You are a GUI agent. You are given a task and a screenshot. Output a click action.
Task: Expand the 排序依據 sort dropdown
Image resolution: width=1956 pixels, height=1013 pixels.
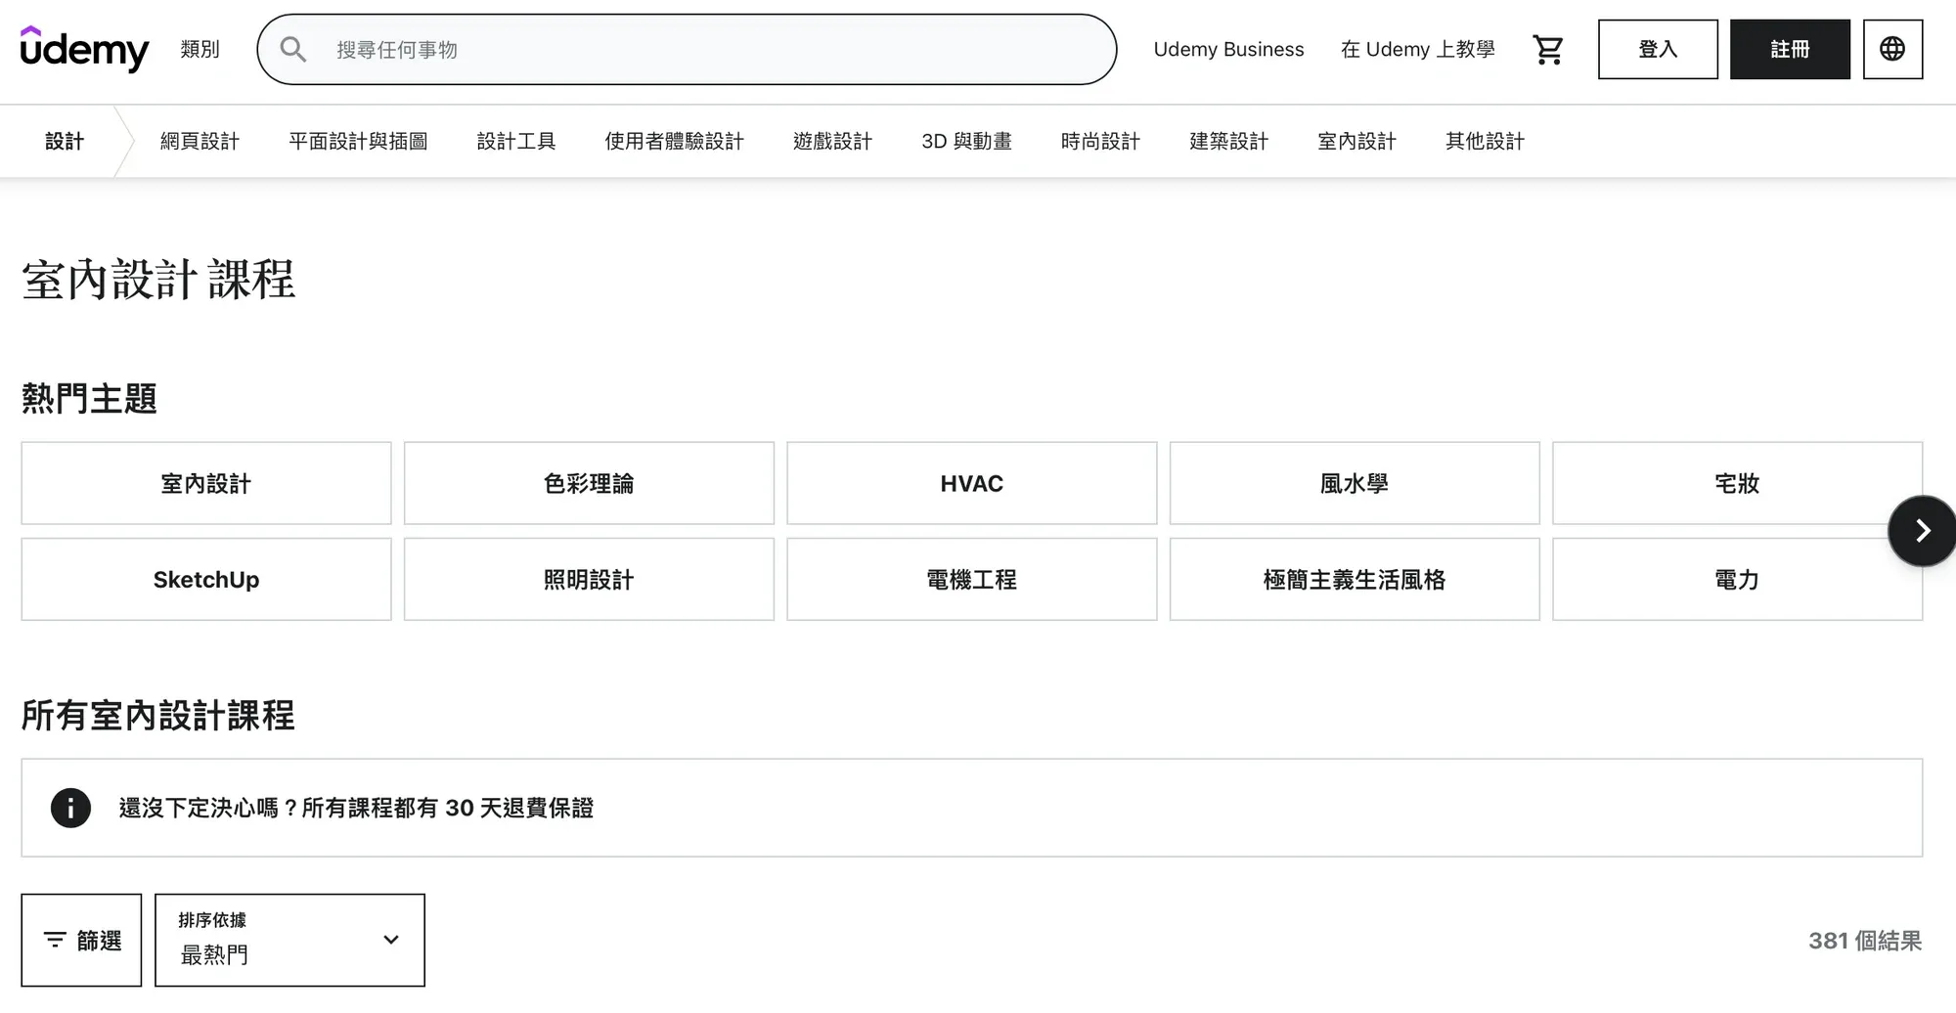coord(289,940)
